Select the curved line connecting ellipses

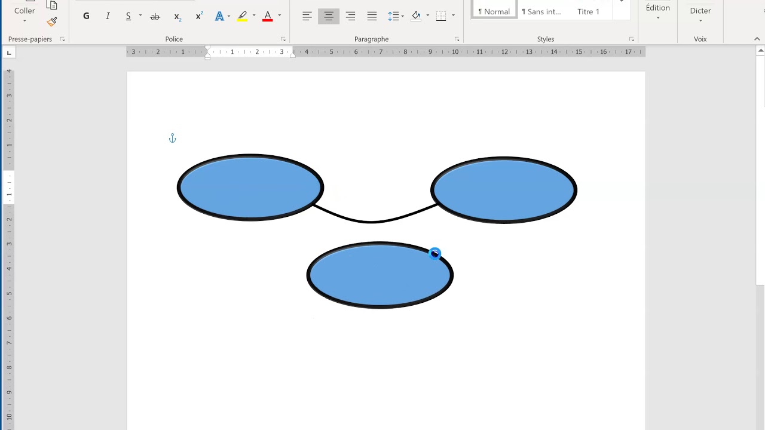point(372,222)
